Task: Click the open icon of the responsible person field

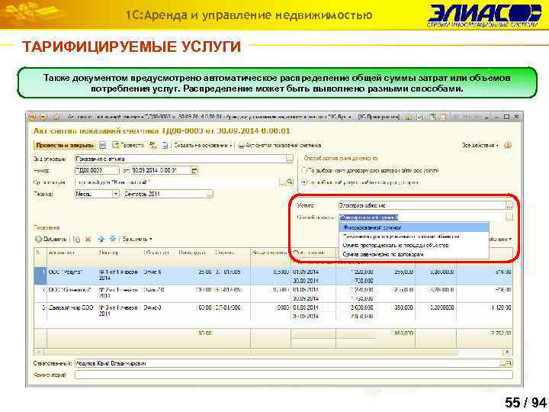Action: tap(509, 364)
